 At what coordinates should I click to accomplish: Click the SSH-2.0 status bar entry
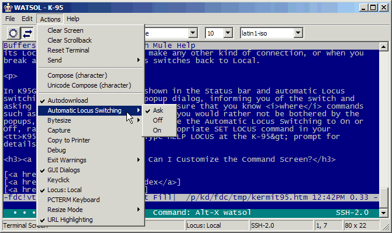[282, 225]
